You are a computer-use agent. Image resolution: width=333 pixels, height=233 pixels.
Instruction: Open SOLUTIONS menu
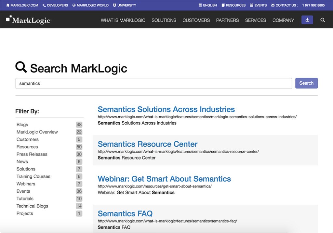(x=164, y=20)
